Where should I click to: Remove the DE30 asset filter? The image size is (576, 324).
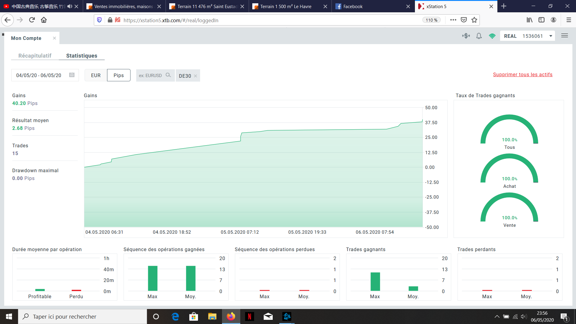click(x=196, y=76)
